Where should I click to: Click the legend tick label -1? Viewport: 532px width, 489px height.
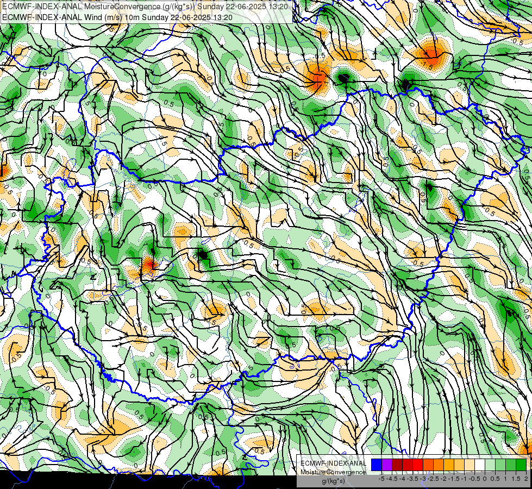(464, 479)
